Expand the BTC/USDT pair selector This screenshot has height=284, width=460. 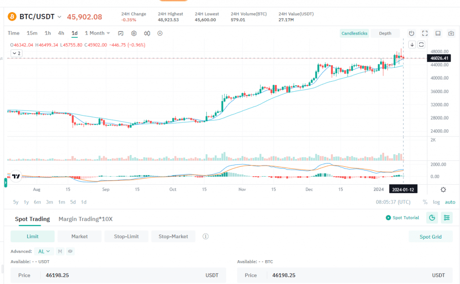pyautogui.click(x=58, y=17)
